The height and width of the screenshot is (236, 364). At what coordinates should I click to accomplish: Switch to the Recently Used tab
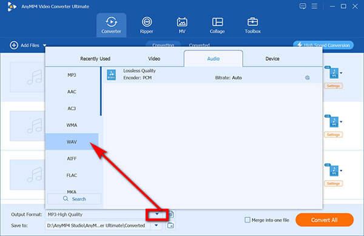95,59
